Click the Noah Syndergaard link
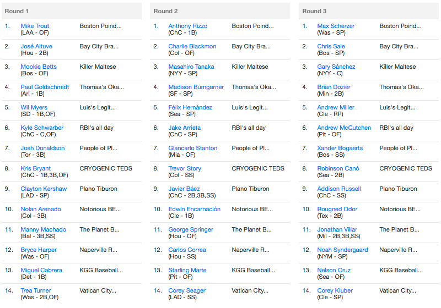This screenshot has width=441, height=308. (342, 250)
